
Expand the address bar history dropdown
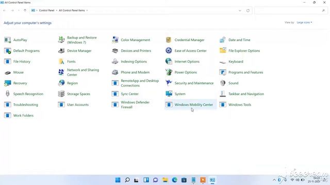(240, 10)
